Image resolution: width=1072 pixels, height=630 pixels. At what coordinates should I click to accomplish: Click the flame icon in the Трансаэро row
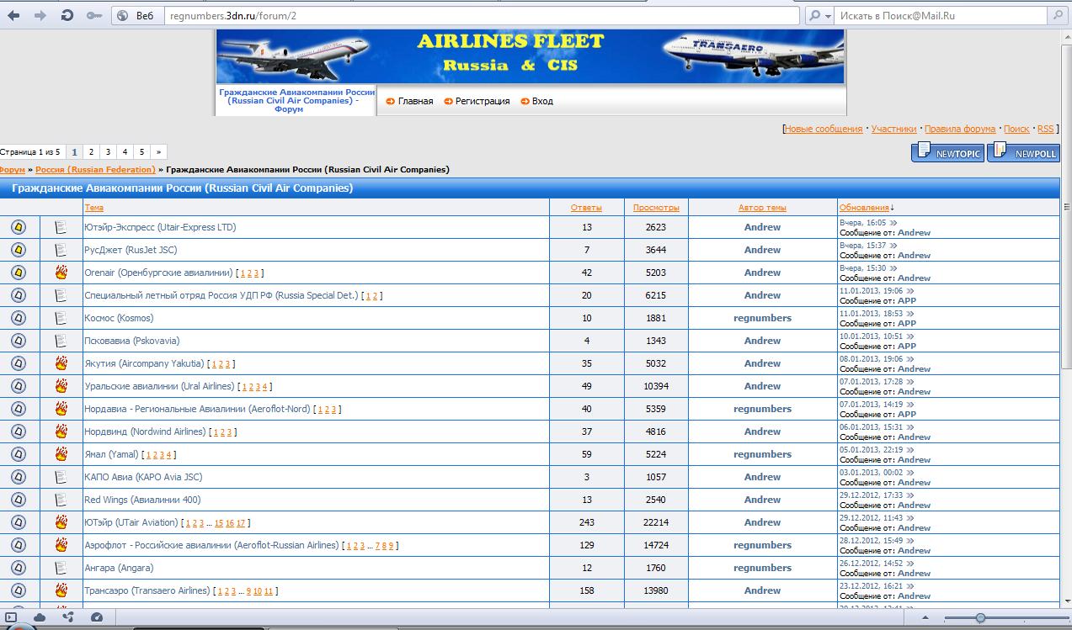coord(61,590)
